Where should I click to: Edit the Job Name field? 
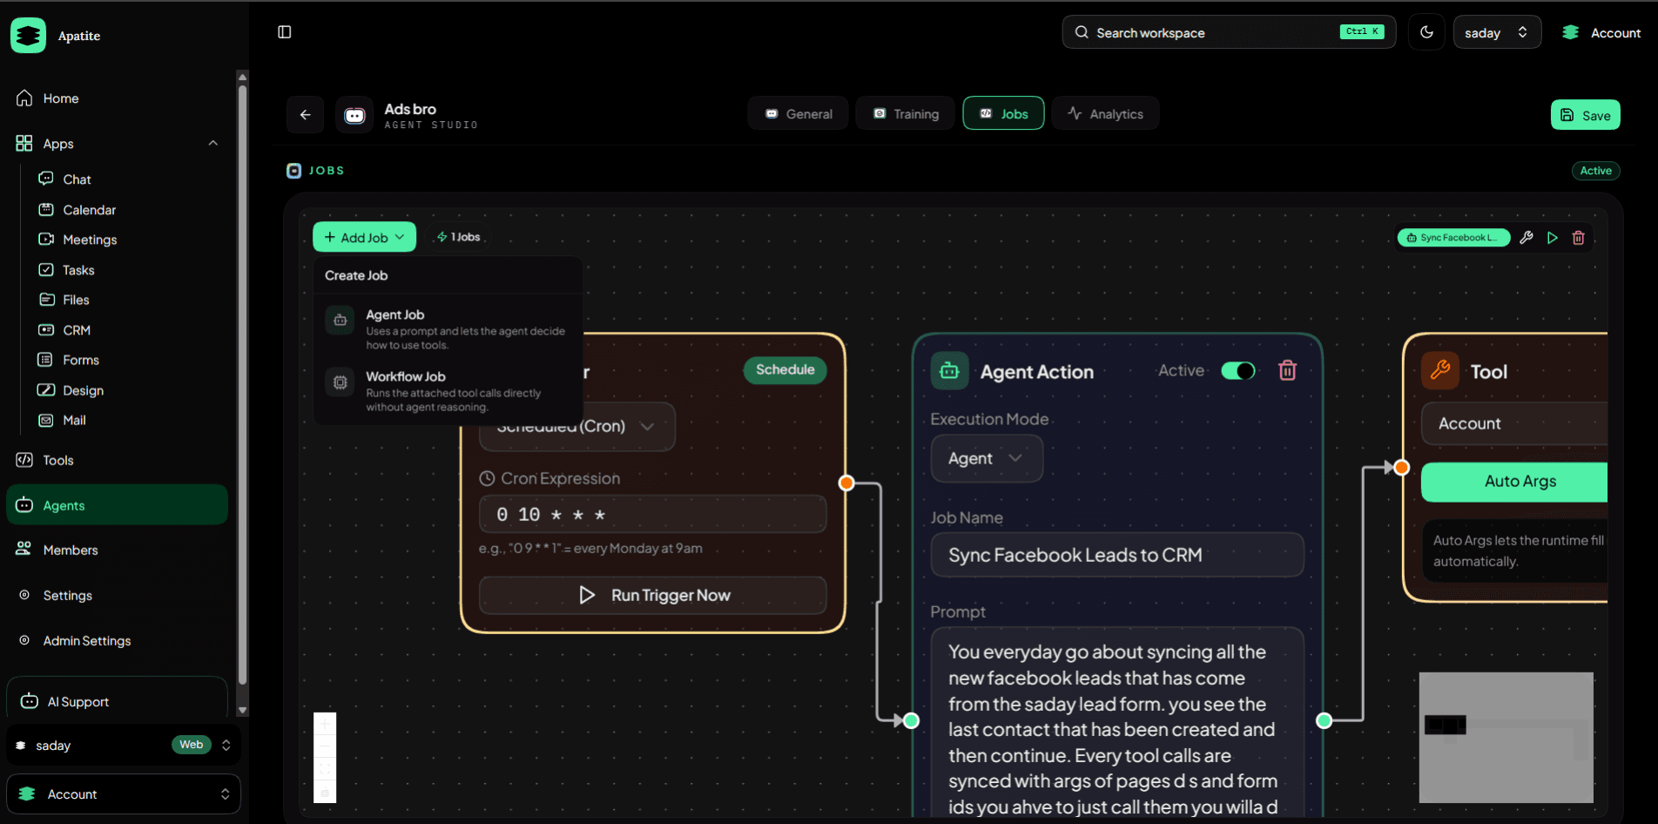pyautogui.click(x=1117, y=555)
